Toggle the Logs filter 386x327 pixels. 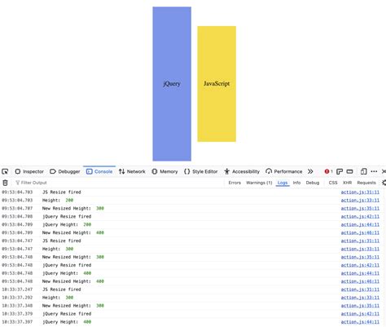pos(283,183)
